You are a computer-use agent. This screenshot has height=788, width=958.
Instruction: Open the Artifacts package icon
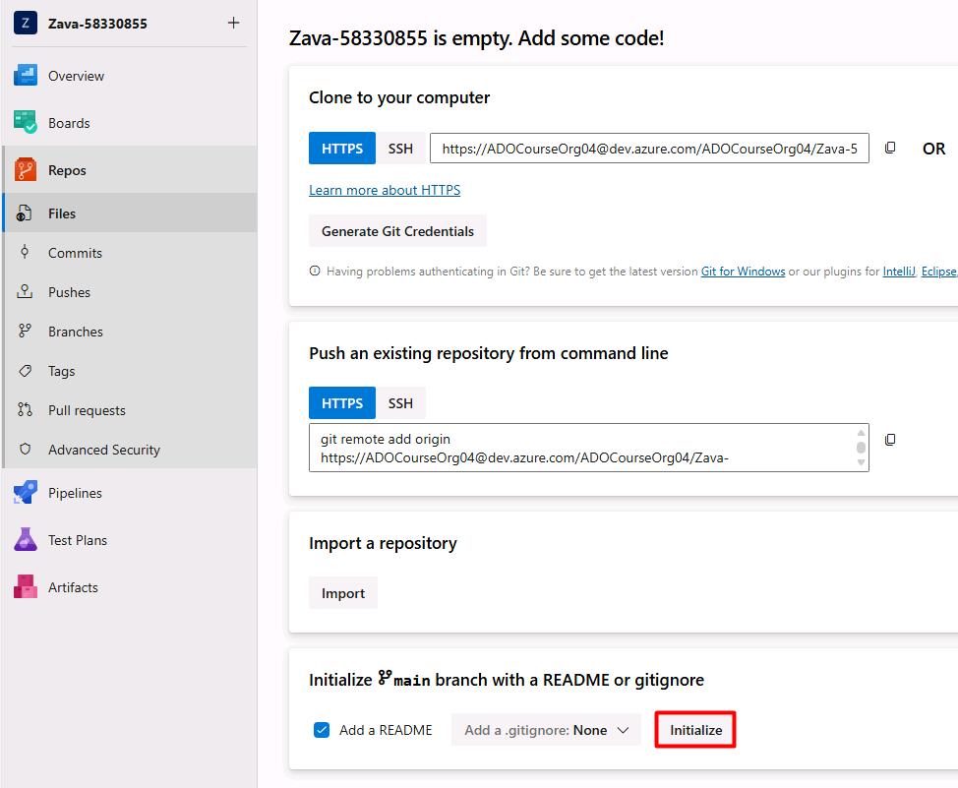point(25,587)
